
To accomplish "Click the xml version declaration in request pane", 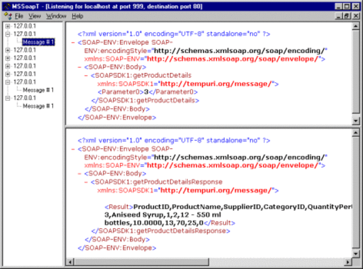I will click(x=174, y=34).
